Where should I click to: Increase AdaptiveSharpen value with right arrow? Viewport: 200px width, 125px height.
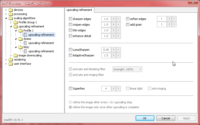click(119, 55)
